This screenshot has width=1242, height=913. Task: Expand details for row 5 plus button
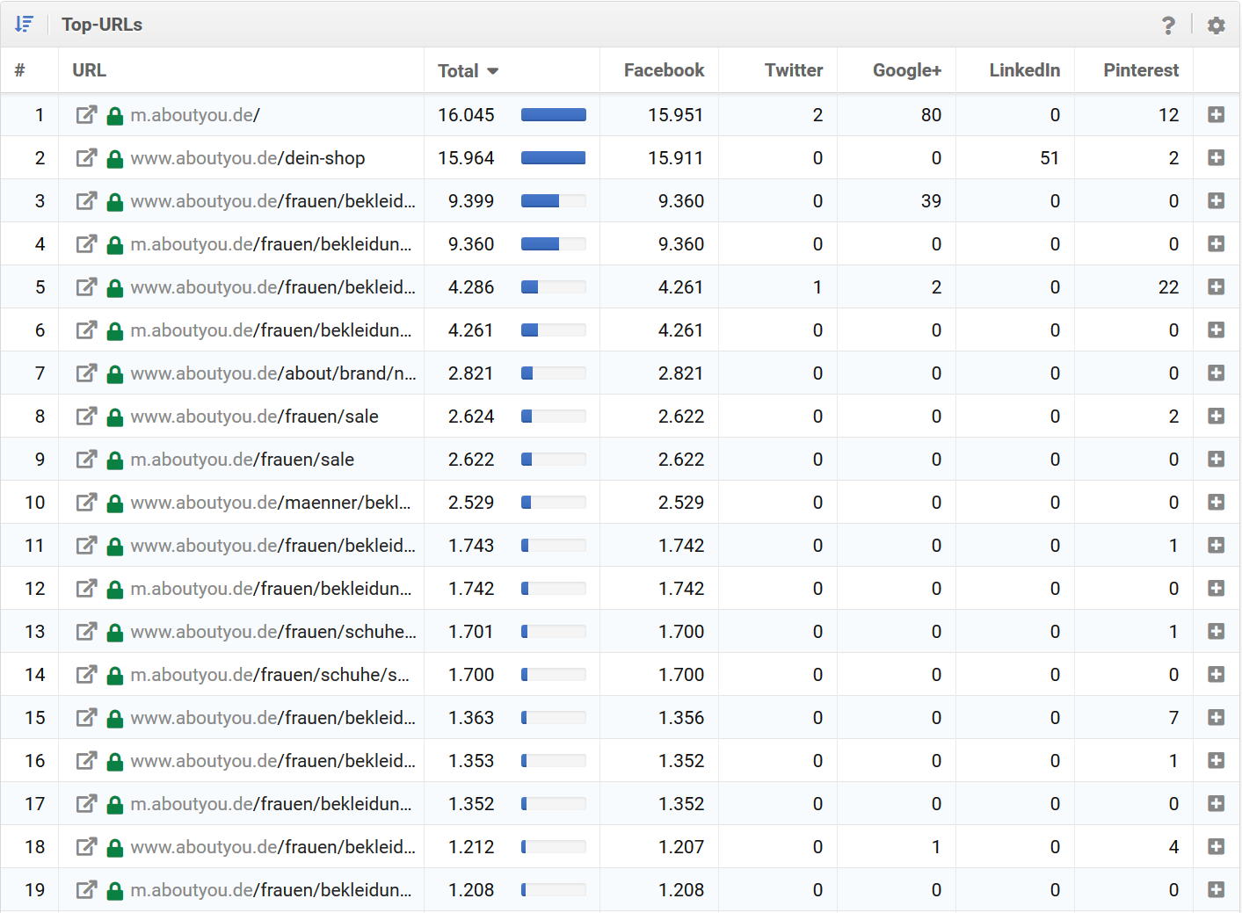pyautogui.click(x=1216, y=287)
